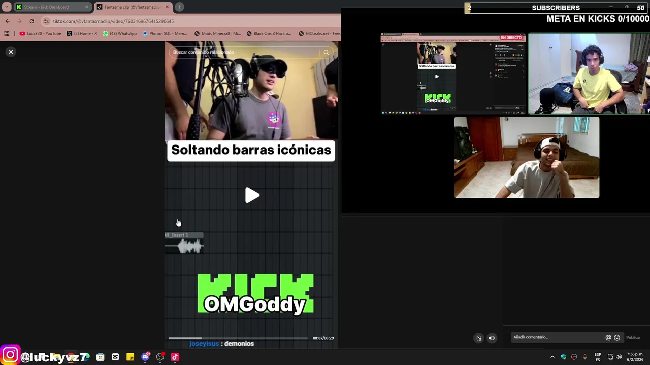650x365 pixels.
Task: Select the Fantasma clip TikTok tab
Action: pos(134,7)
